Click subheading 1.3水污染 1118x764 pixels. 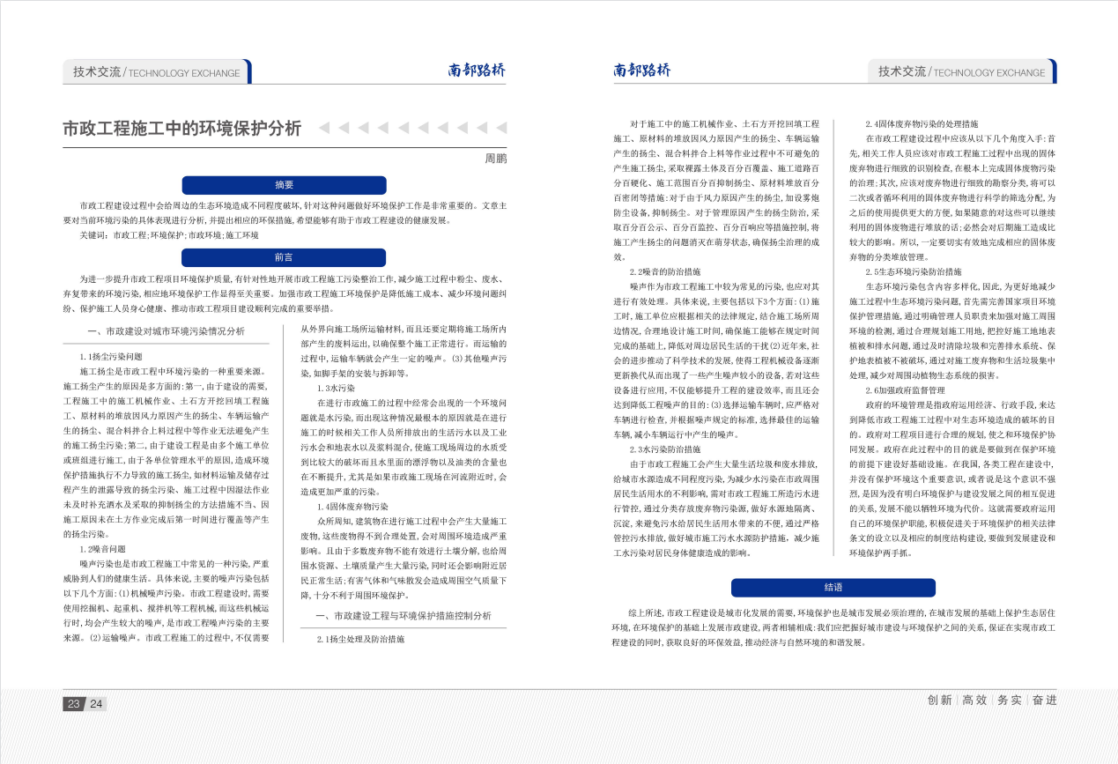337,387
